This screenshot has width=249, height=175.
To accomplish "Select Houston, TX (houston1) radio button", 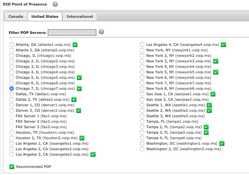I will click(x=12, y=132).
